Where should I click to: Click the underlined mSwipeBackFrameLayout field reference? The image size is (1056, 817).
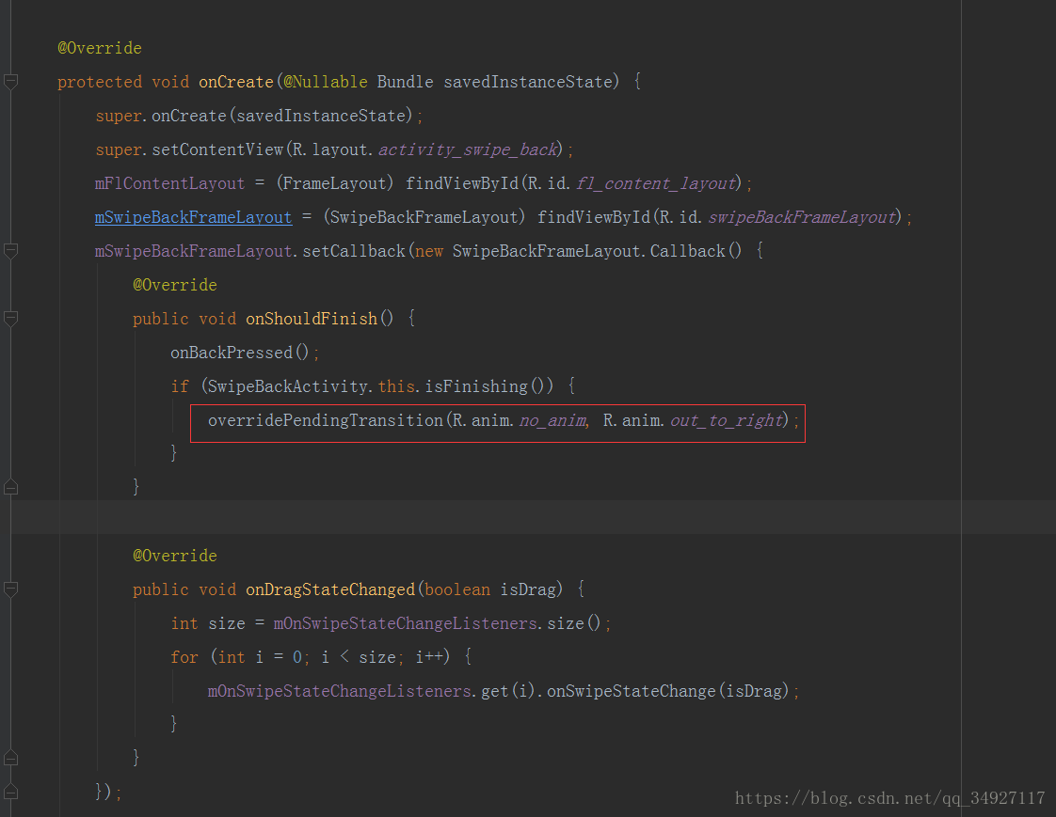pyautogui.click(x=193, y=217)
